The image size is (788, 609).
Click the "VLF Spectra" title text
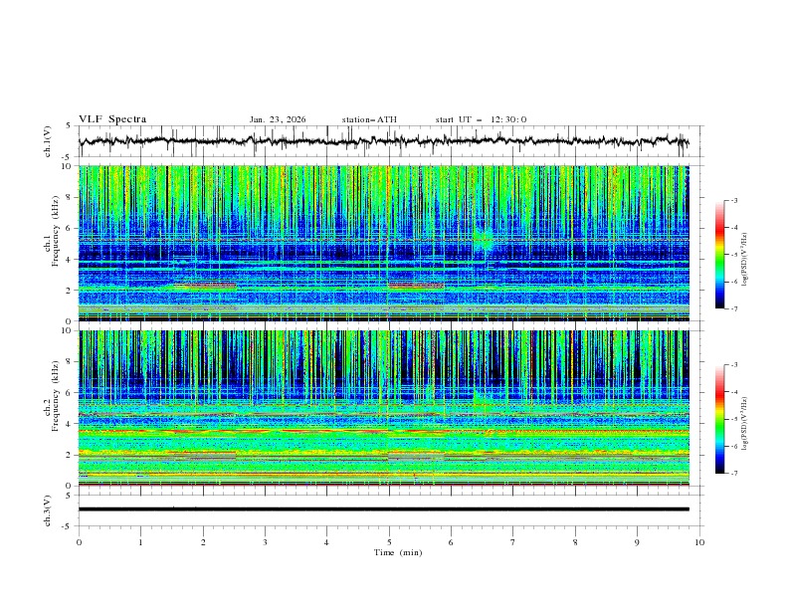pos(112,119)
